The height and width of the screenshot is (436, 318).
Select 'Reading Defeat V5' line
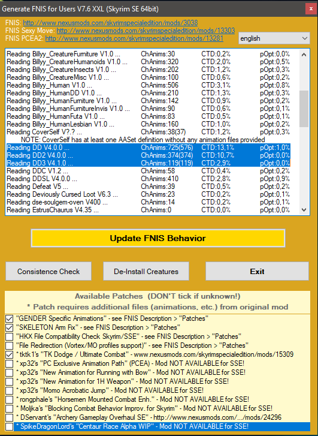(149, 187)
